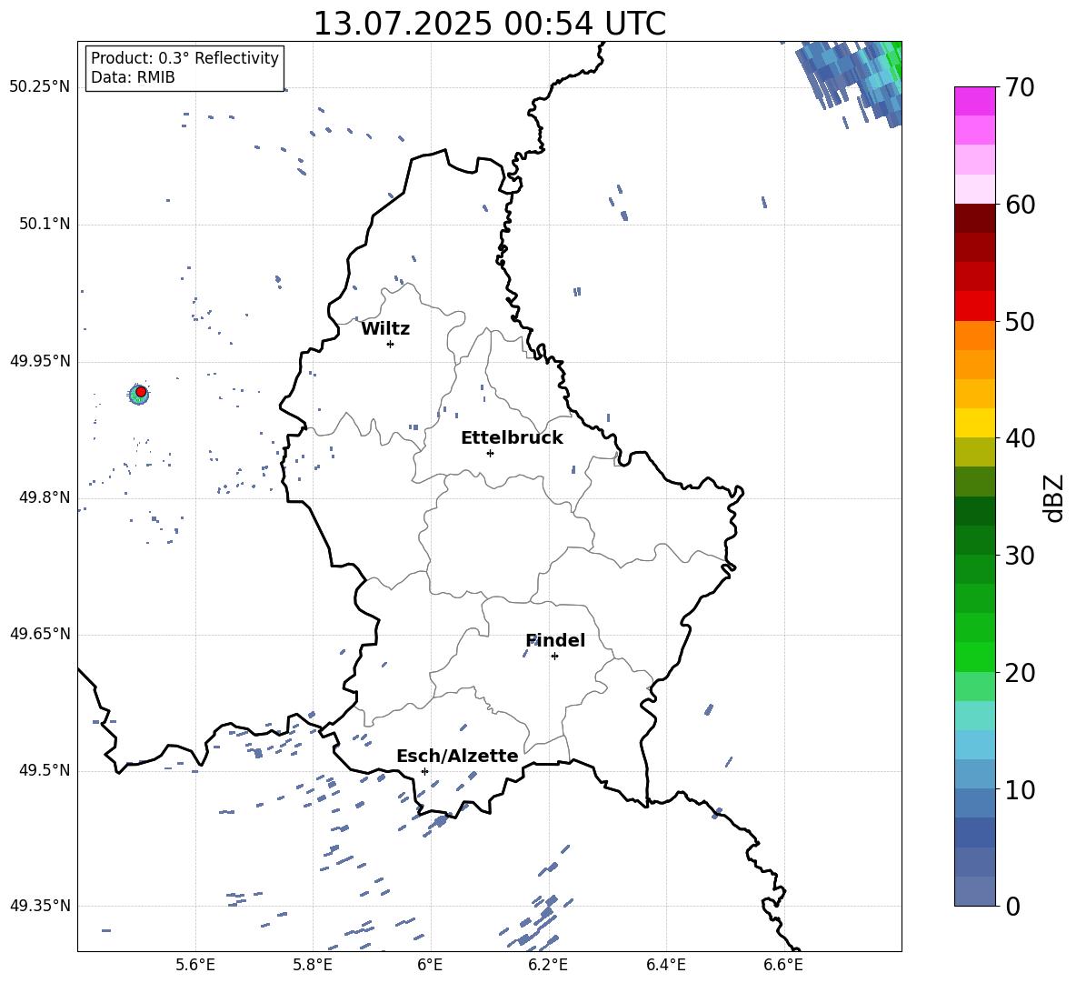
Task: Click the 6°E longitude label
Action: pyautogui.click(x=430, y=965)
